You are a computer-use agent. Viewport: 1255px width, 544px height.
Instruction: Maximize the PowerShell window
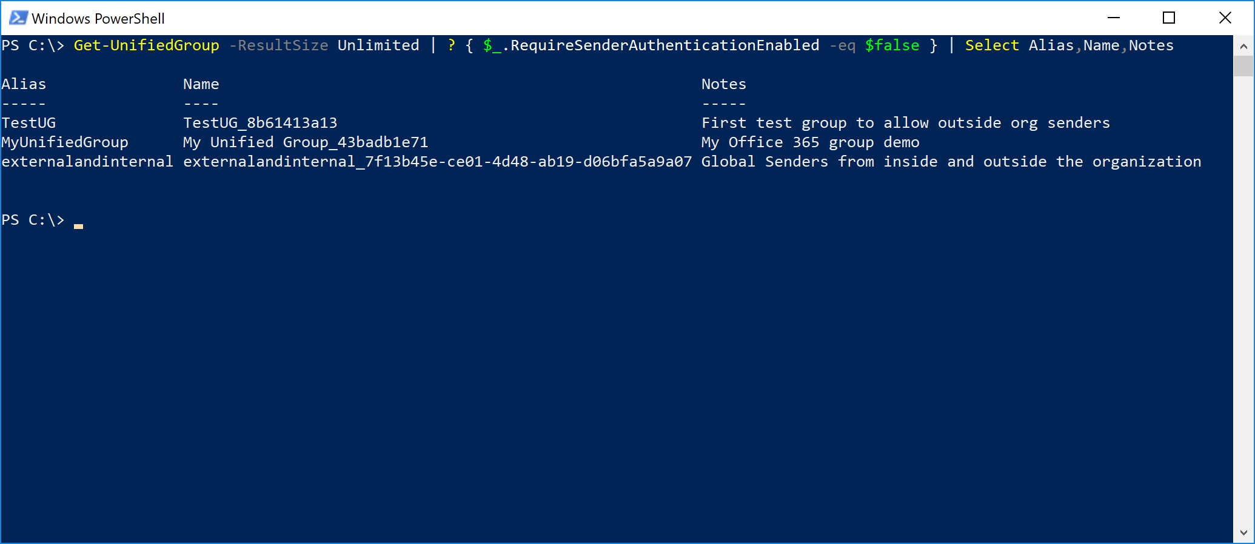1169,18
